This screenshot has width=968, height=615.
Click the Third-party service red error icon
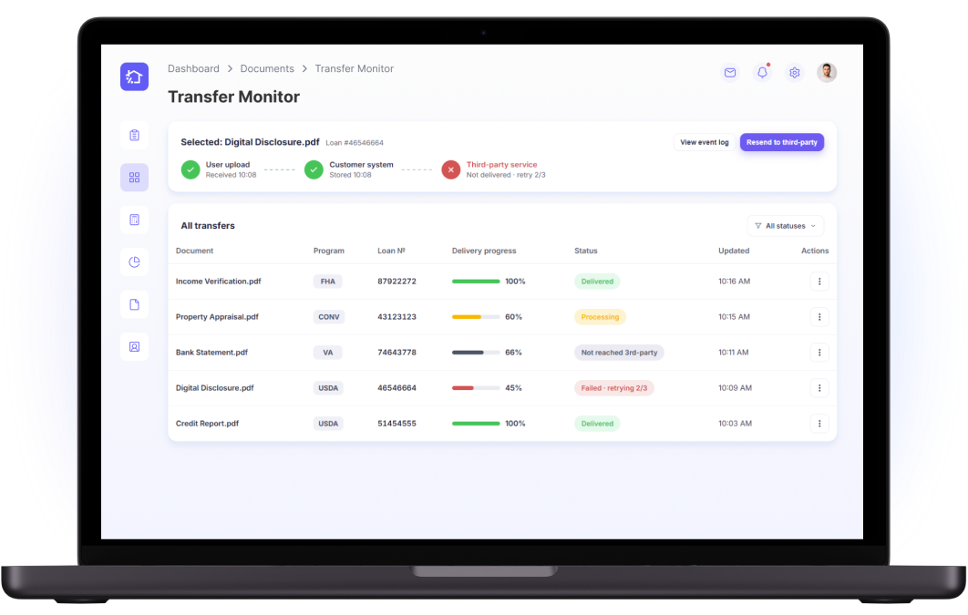tap(450, 169)
